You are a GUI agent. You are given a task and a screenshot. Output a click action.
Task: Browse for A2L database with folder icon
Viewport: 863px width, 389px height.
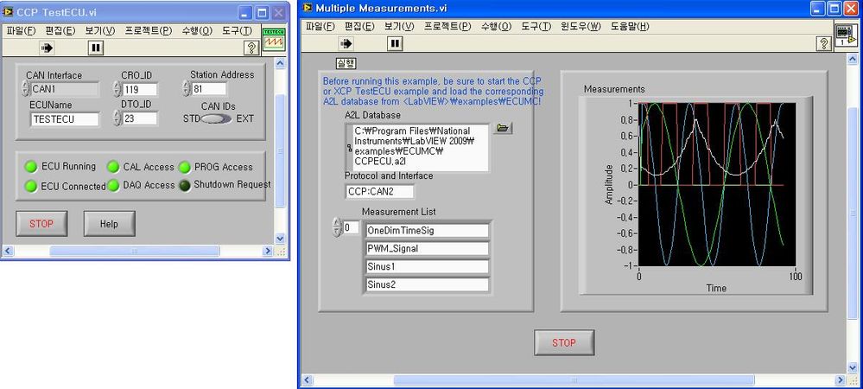[503, 128]
